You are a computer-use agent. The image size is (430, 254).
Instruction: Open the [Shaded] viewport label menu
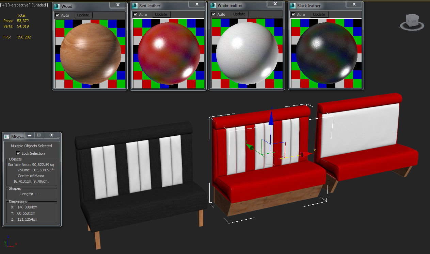coord(40,5)
